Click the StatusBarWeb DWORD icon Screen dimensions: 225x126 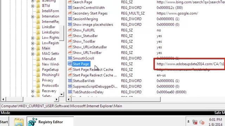(x=70, y=81)
